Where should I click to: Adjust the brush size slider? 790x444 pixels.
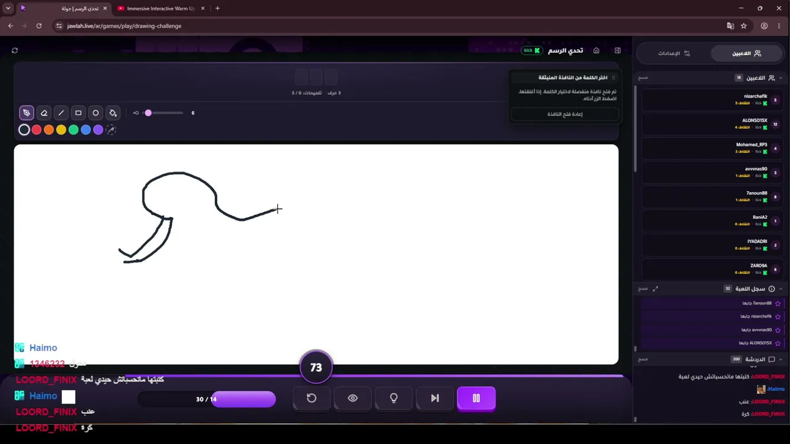pos(164,113)
